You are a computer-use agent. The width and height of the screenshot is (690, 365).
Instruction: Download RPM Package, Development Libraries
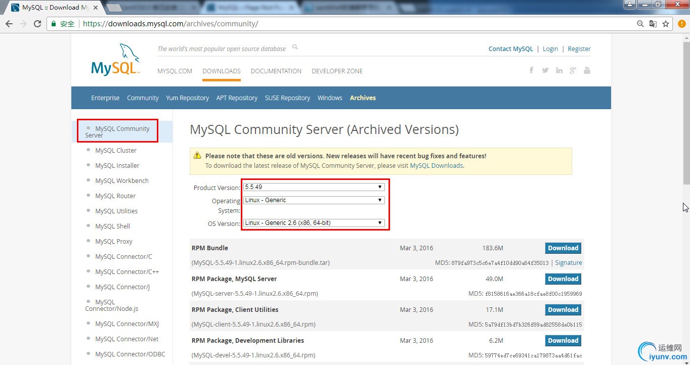pos(563,341)
